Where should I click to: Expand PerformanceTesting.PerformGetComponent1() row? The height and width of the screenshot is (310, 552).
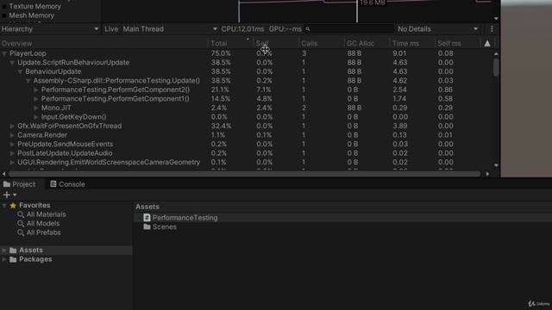pyautogui.click(x=36, y=99)
